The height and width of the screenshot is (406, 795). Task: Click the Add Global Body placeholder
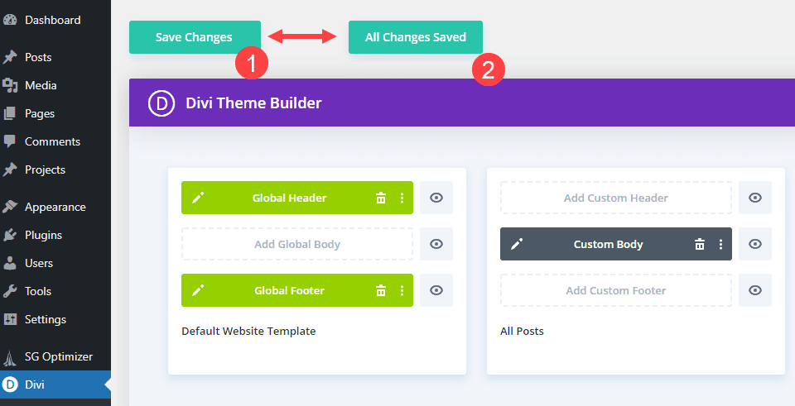[296, 244]
